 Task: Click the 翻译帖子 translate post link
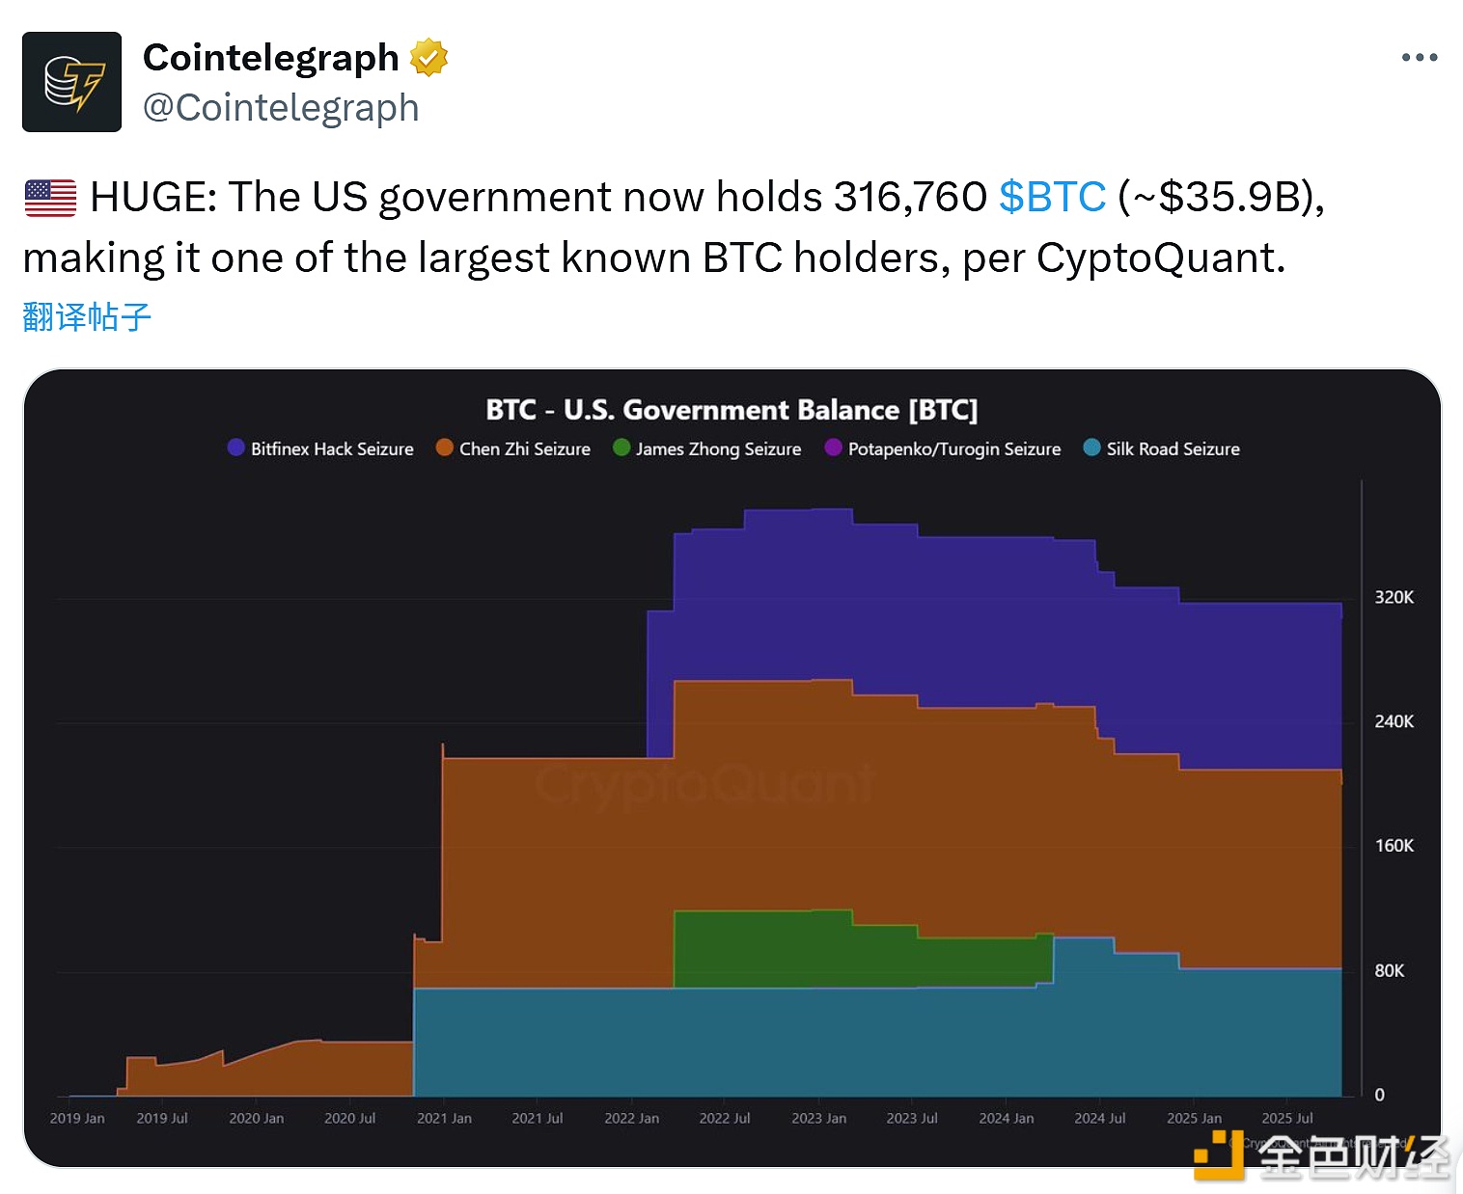[x=87, y=316]
